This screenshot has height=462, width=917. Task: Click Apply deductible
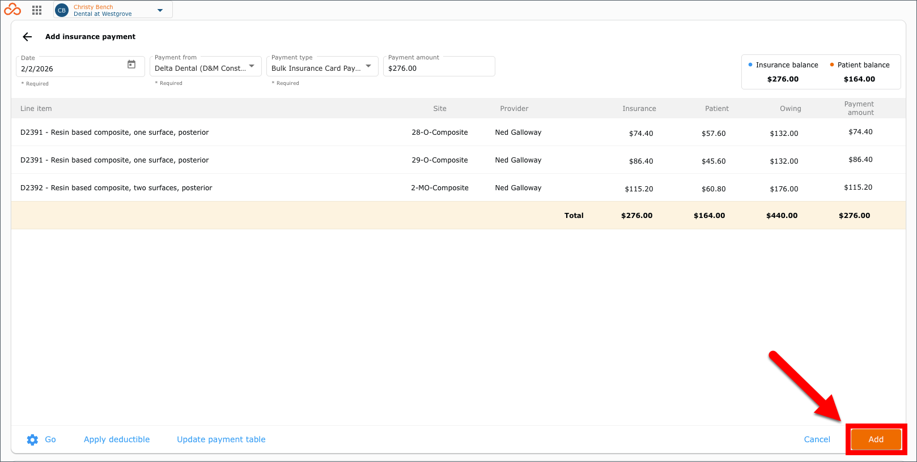point(117,439)
